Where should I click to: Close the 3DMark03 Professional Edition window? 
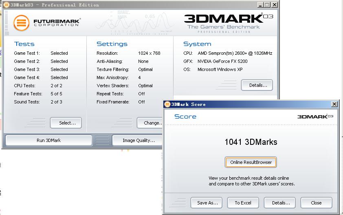click(274, 5)
